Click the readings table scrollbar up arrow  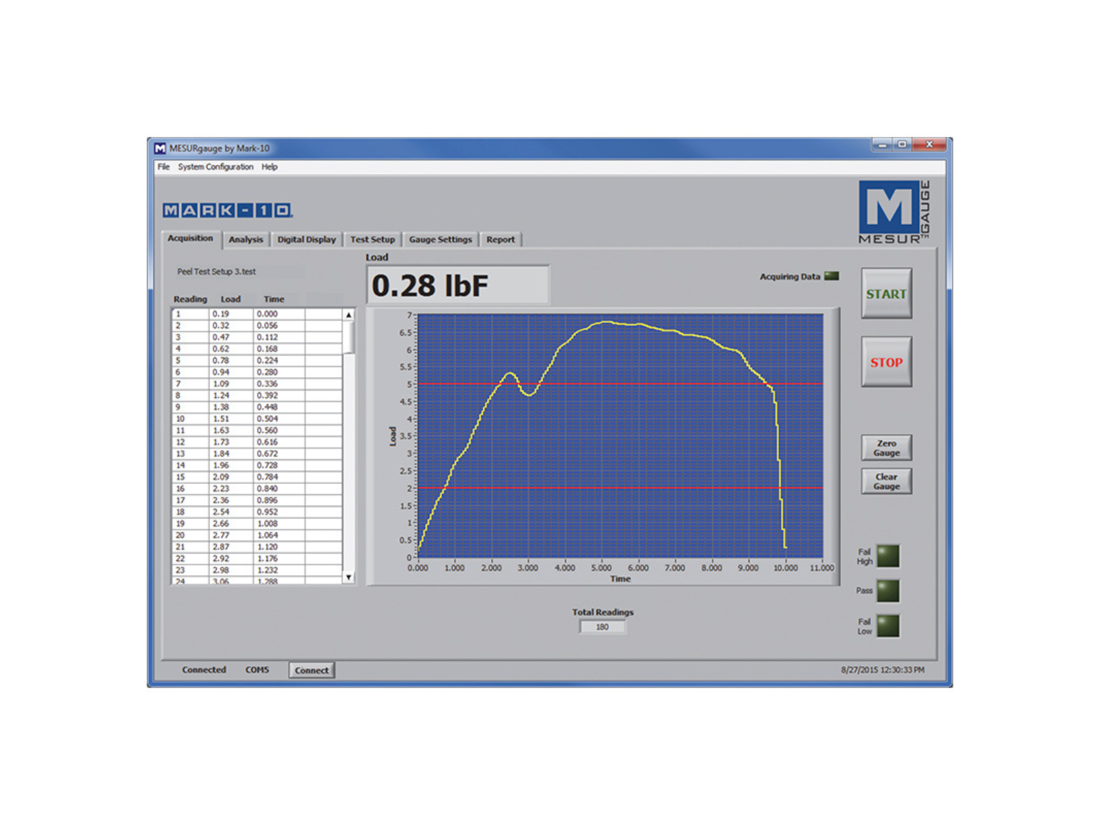[x=348, y=314]
